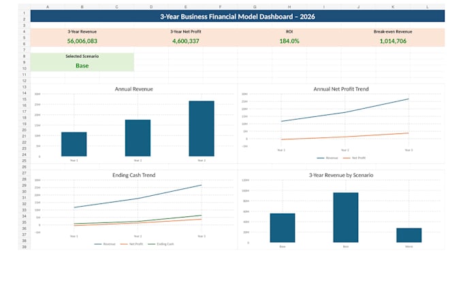Select the shortest bar in Revenue by Scenario chart
This screenshot has width=463, height=289.
pyautogui.click(x=409, y=235)
